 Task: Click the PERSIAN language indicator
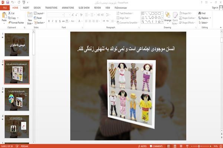pos(25,146)
